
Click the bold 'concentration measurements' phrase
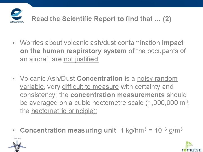(x=118, y=95)
